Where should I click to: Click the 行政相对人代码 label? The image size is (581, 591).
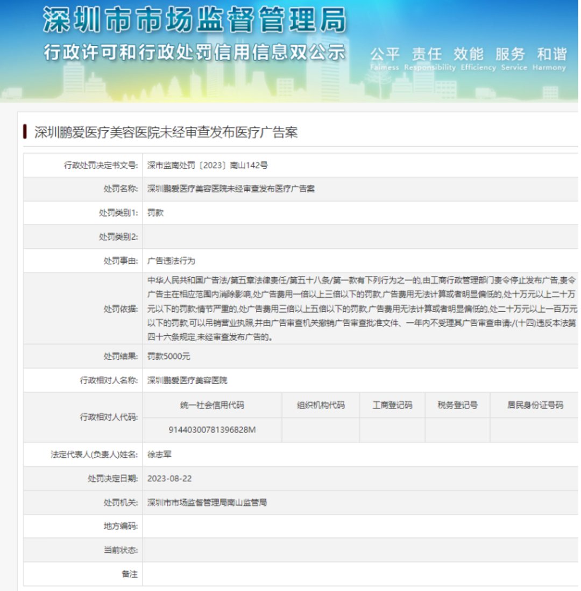tap(109, 417)
